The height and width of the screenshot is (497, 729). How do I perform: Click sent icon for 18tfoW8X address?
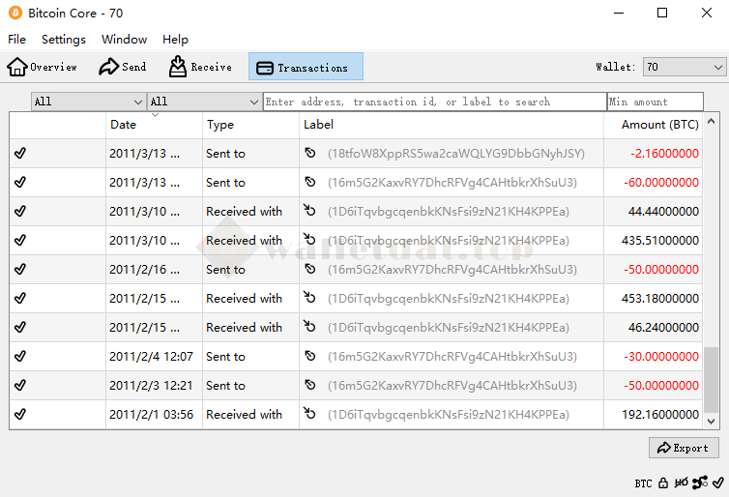(310, 154)
